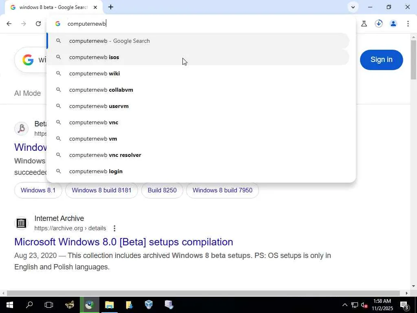Click the Sign in button
Image resolution: width=417 pixels, height=313 pixels.
[381, 60]
